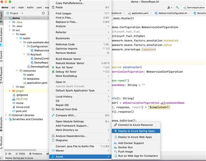The width and height of the screenshot is (206, 161).
Task: Expand the Git submenu
Action: 80,101
